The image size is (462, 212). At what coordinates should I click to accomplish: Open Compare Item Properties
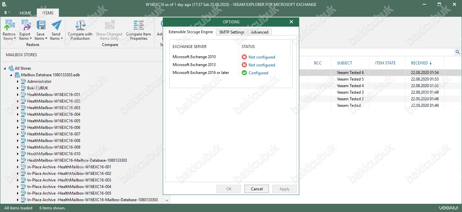point(138,30)
